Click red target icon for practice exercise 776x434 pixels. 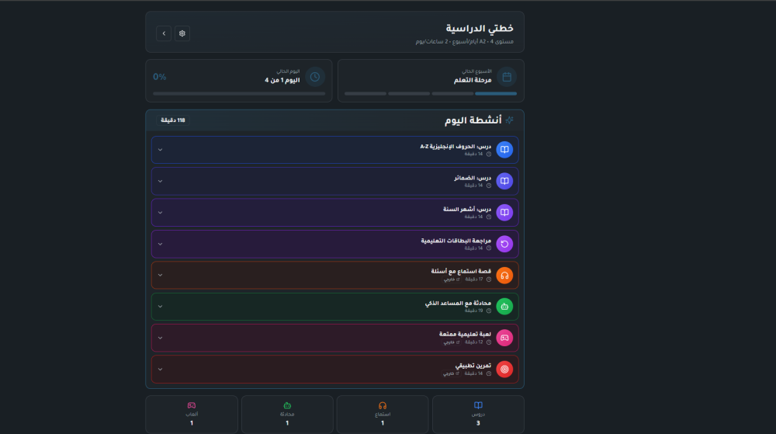[504, 369]
